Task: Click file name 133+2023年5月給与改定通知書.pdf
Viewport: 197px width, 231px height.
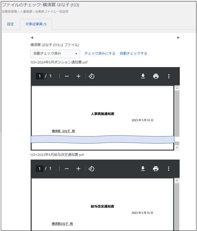Action: pyautogui.click(x=57, y=155)
